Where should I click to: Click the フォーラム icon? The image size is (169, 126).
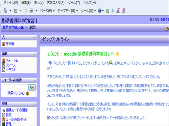coord(4,61)
